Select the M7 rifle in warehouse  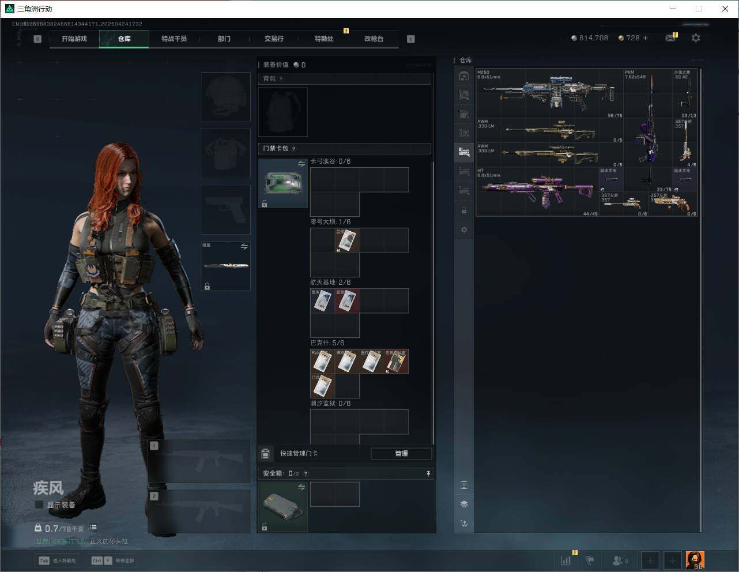pos(538,192)
